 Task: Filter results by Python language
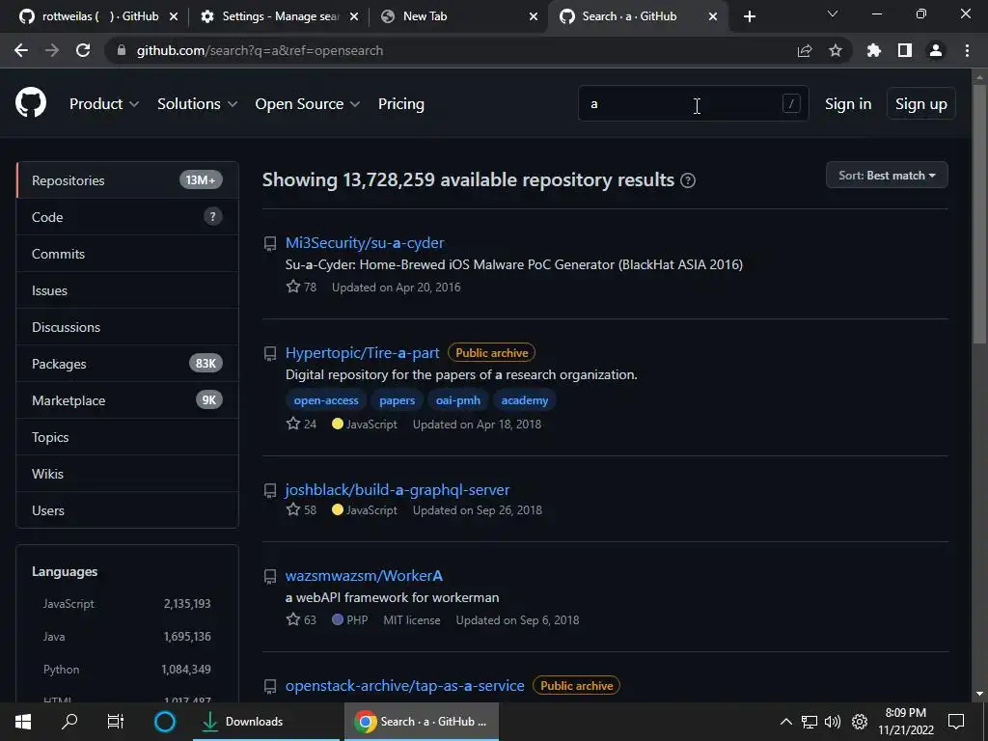[x=126, y=670]
